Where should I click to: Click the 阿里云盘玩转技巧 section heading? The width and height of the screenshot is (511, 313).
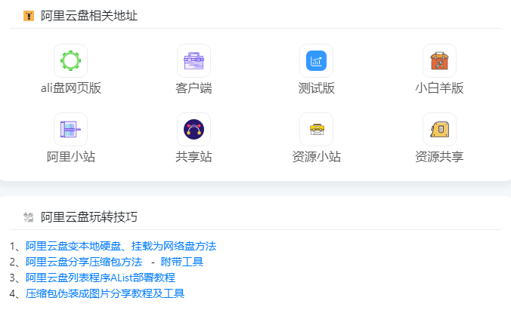coord(89,217)
